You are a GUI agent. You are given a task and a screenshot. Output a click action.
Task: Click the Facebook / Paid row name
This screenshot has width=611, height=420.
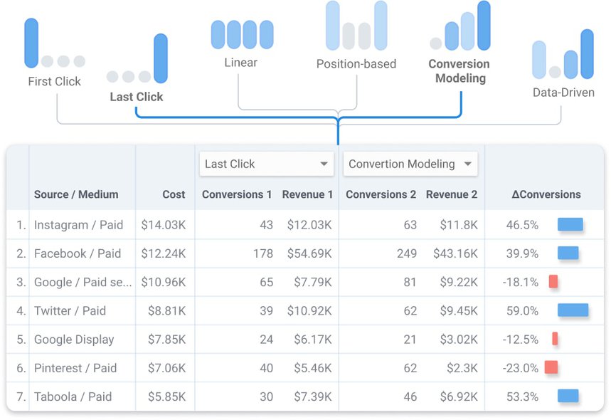[77, 253]
